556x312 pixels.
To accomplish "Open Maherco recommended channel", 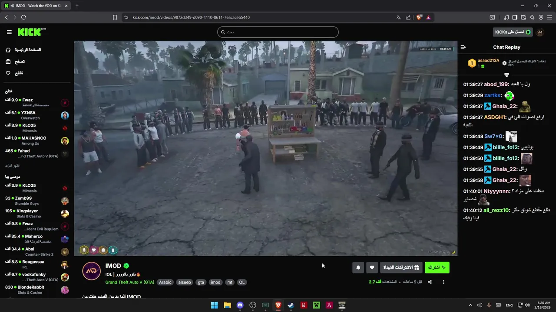I will point(37,239).
